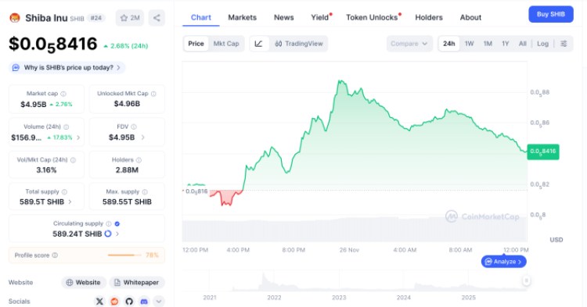Click Volume (24h) info icon
587x307 pixels.
pos(67,127)
